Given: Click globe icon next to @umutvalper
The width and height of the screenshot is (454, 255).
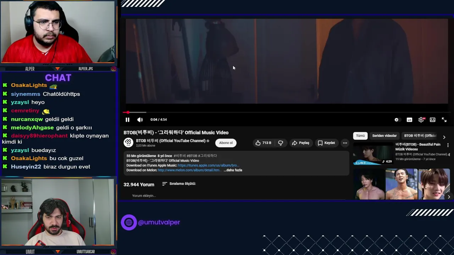Looking at the screenshot, I should click(x=129, y=222).
